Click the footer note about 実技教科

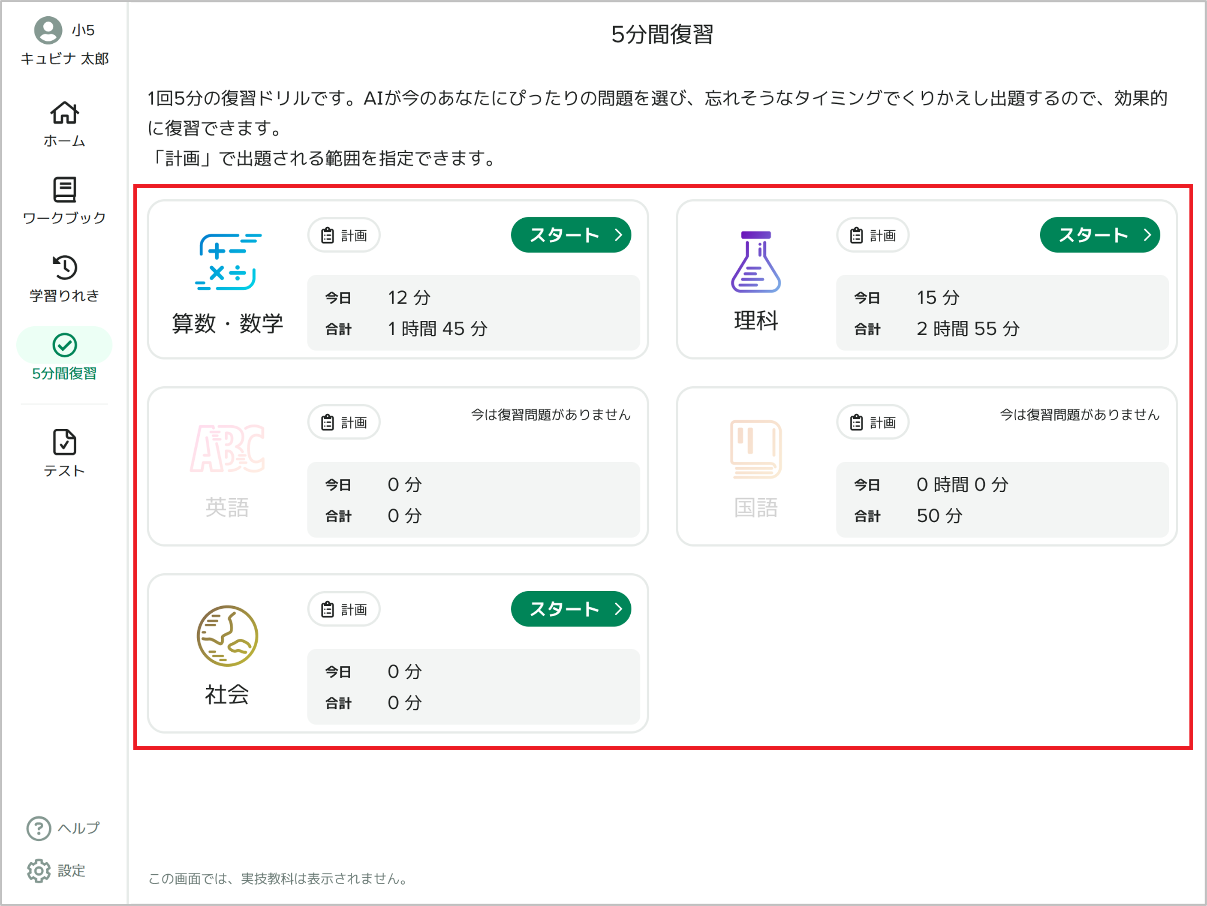[279, 879]
